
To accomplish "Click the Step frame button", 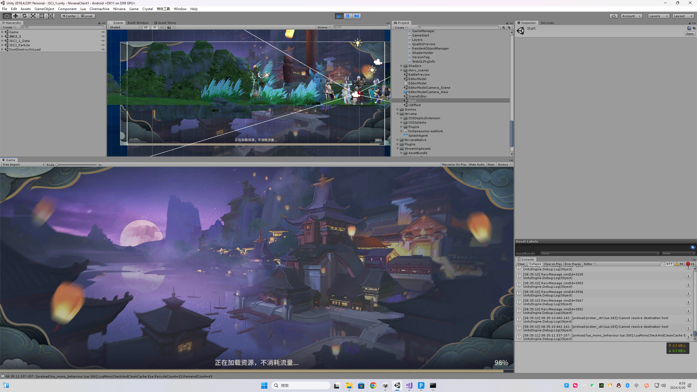I will point(356,16).
